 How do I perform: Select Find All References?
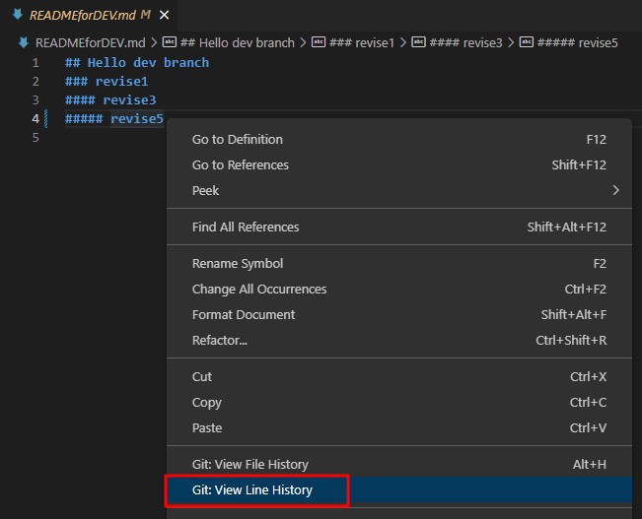click(399, 227)
